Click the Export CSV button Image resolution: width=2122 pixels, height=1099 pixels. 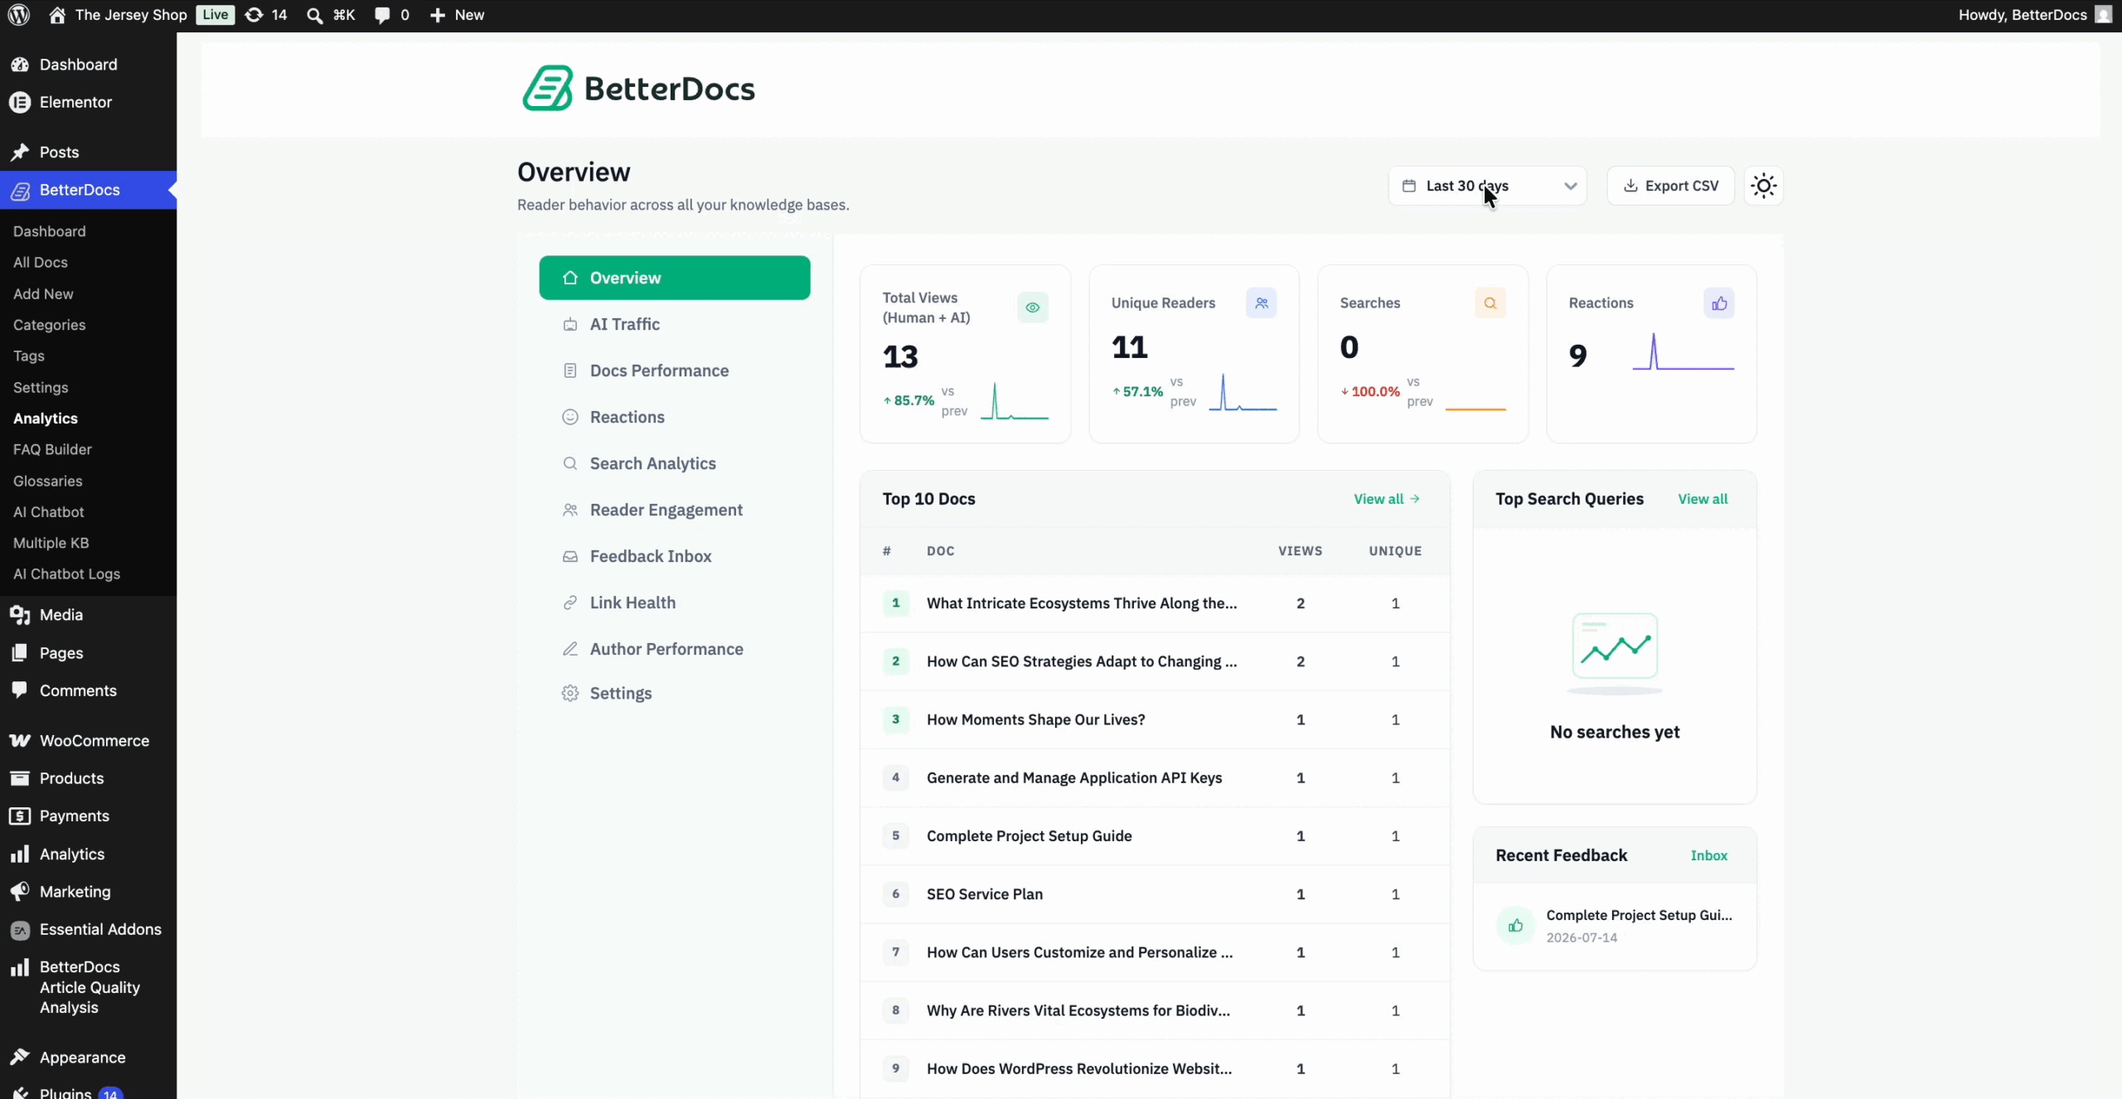(1670, 186)
